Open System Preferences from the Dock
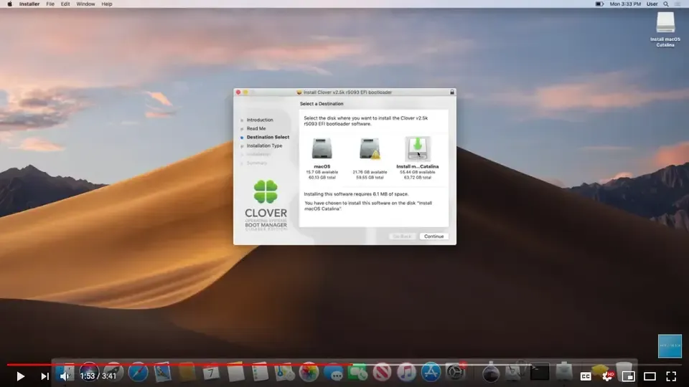 coord(456,373)
